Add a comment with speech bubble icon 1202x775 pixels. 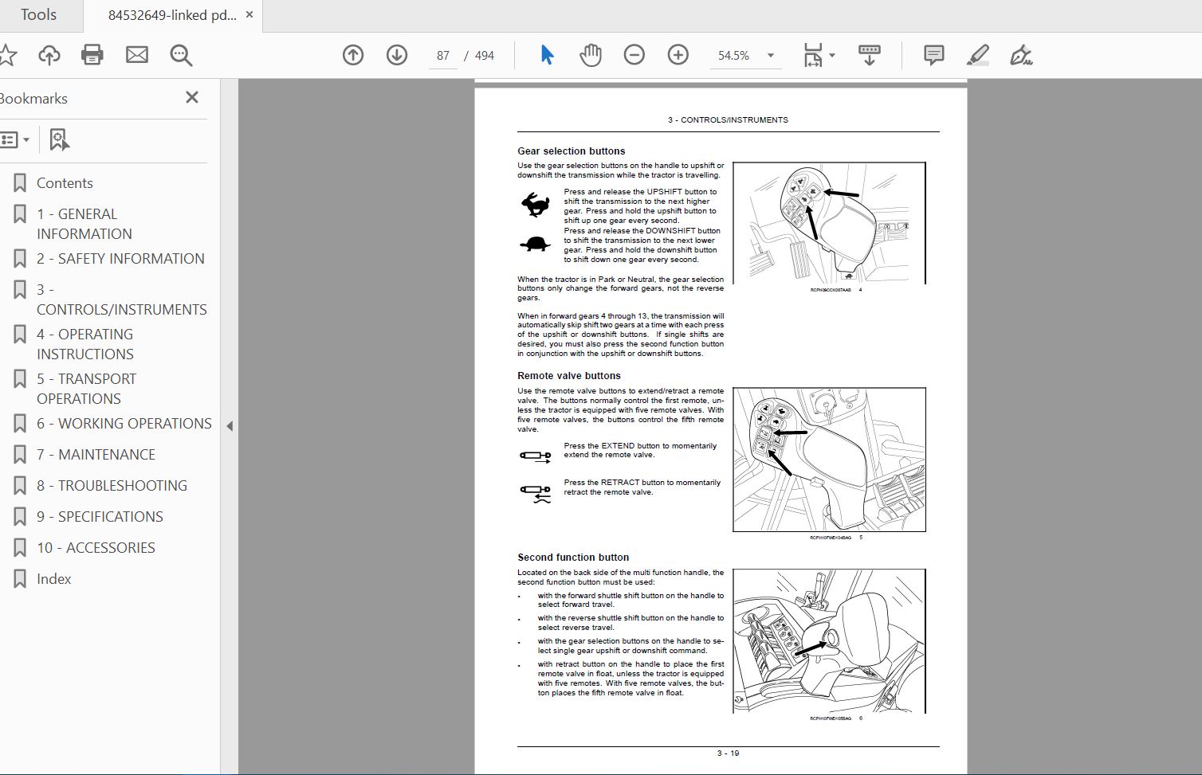933,55
